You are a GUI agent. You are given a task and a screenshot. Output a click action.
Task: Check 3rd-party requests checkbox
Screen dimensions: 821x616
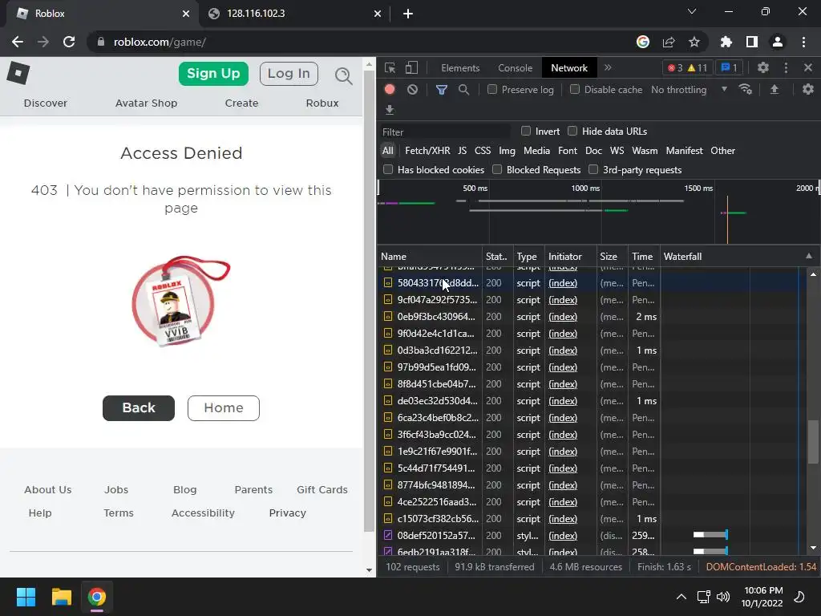pos(593,169)
